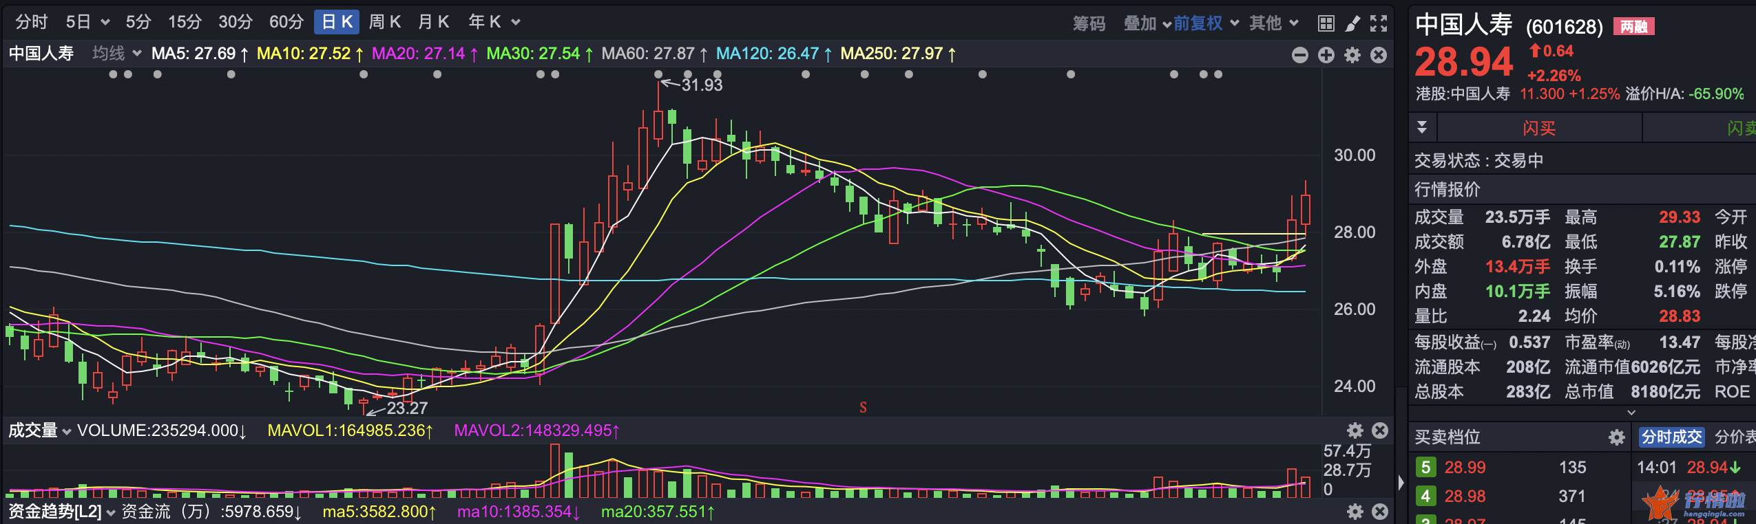The height and width of the screenshot is (524, 1756).
Task: Expand quote details with double-down arrow
Action: pyautogui.click(x=1422, y=127)
